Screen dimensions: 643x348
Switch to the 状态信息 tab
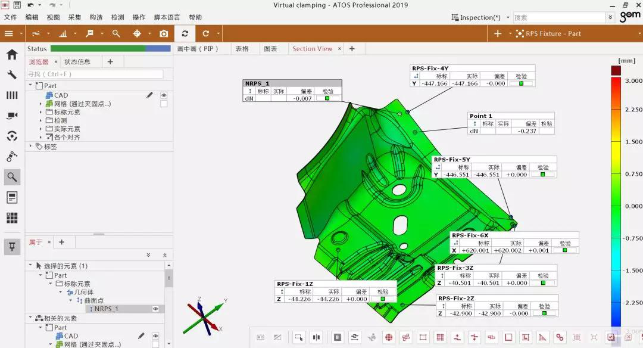pos(77,61)
